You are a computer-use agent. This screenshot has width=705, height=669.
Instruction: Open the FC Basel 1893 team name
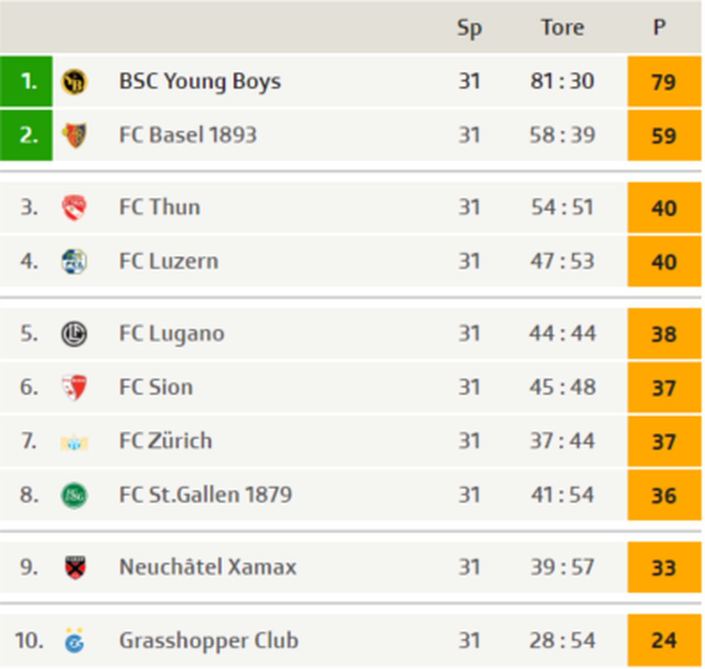188,135
